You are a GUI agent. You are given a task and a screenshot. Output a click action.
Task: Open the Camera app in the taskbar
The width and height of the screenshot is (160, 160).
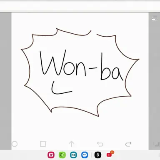click(51, 155)
